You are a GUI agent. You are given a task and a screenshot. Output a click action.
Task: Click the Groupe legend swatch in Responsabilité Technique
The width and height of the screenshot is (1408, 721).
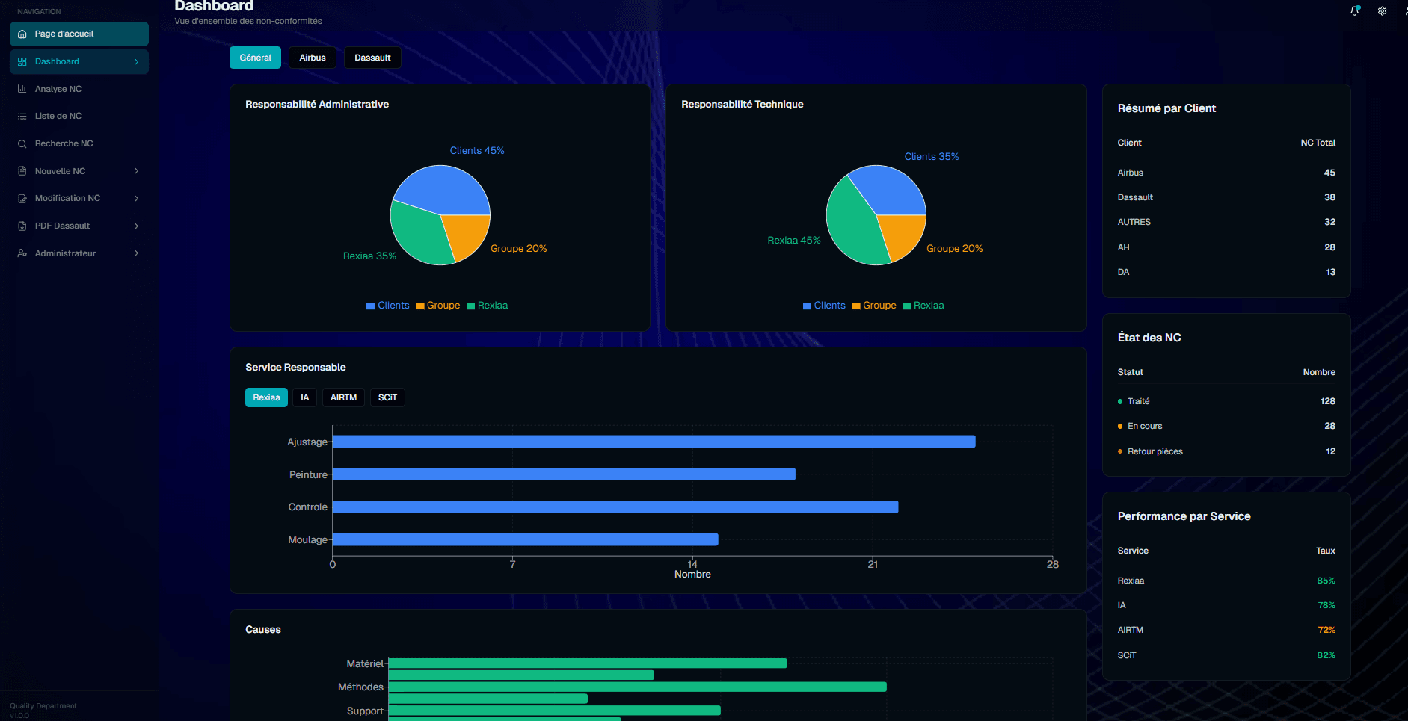[856, 306]
